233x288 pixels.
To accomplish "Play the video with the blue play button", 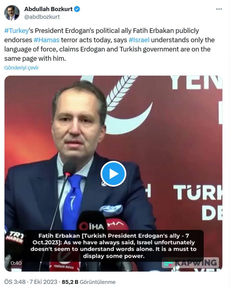I will pos(113,174).
